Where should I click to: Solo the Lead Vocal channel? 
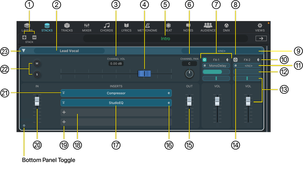coord(37,74)
